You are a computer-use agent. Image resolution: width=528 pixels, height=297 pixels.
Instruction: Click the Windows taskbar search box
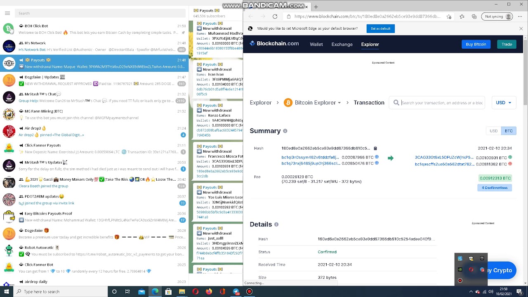(x=61, y=292)
